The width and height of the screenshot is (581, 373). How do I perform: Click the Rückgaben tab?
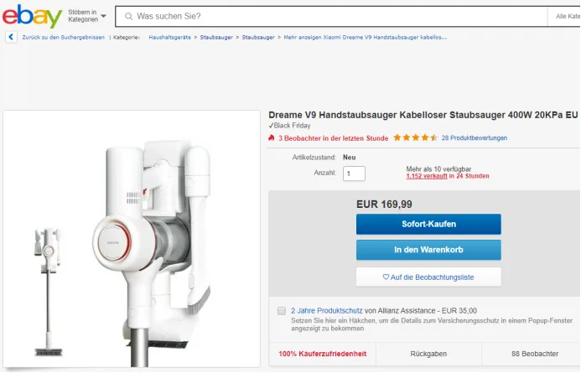(x=428, y=354)
